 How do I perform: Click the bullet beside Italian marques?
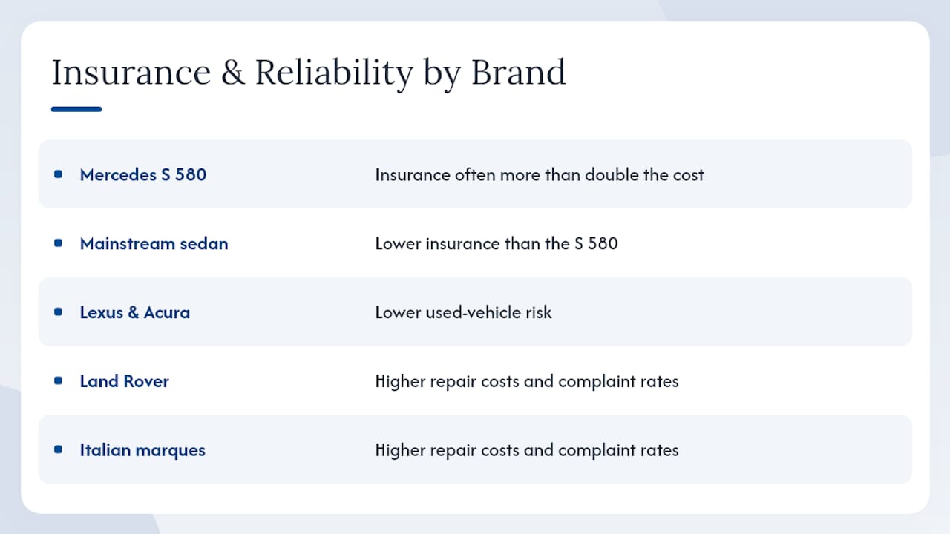pyautogui.click(x=59, y=449)
